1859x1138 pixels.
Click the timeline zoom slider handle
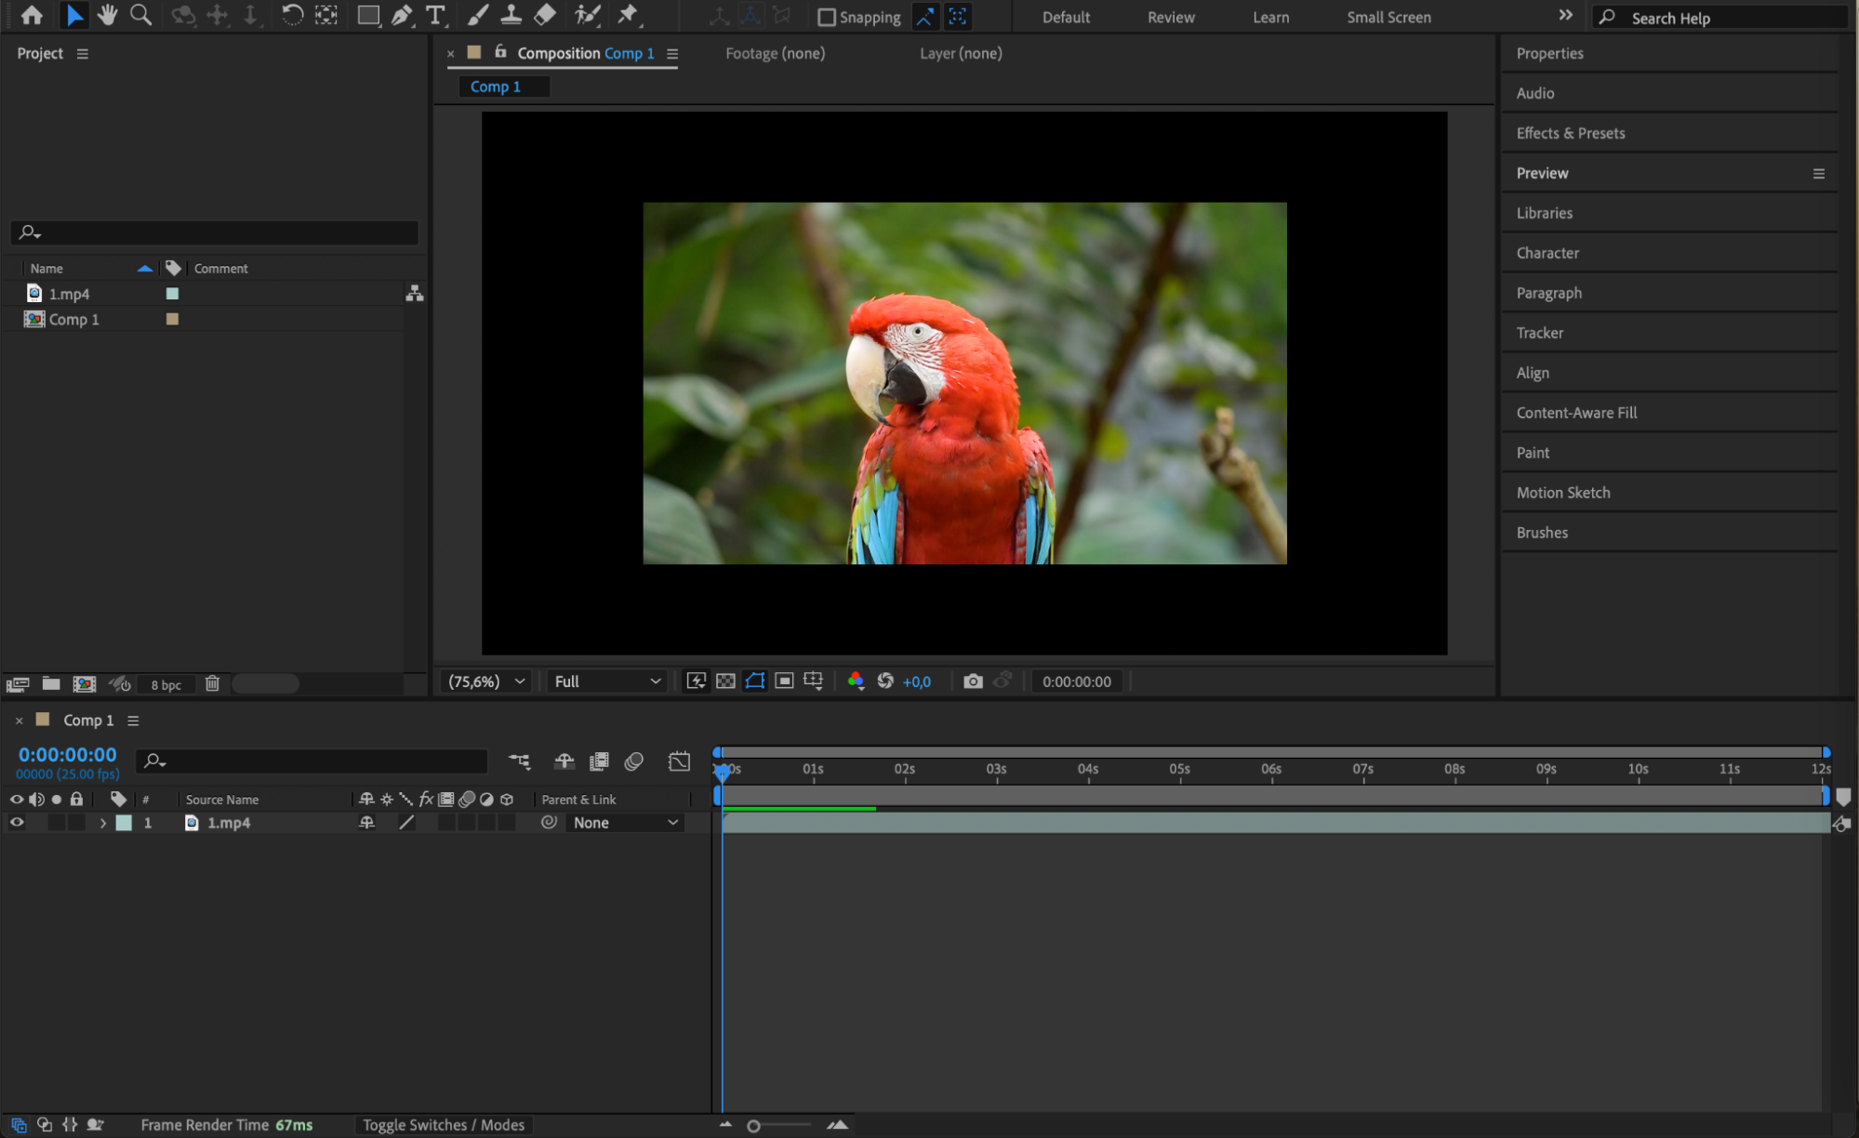[x=753, y=1126]
